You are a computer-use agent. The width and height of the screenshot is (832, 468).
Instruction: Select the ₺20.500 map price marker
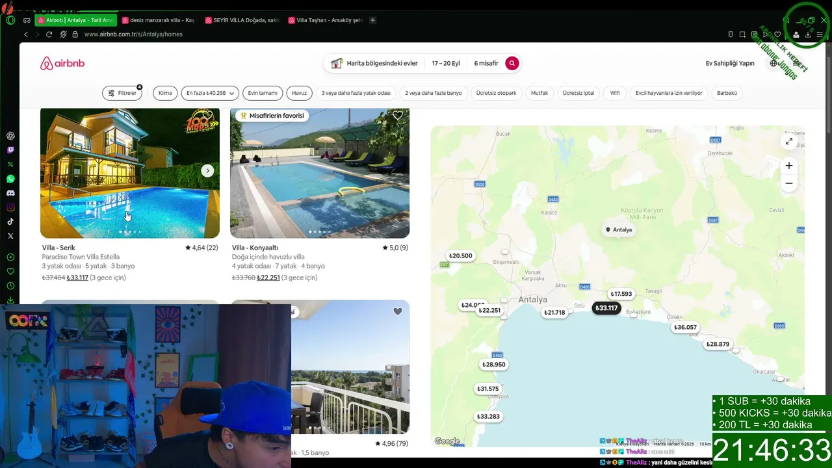461,256
